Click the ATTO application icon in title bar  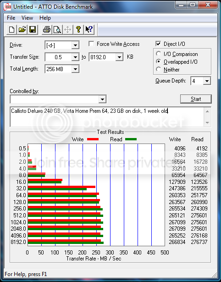(8, 7)
